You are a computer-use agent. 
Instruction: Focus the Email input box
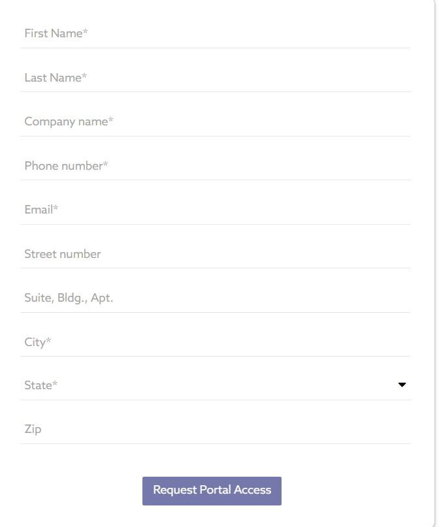[215, 210]
